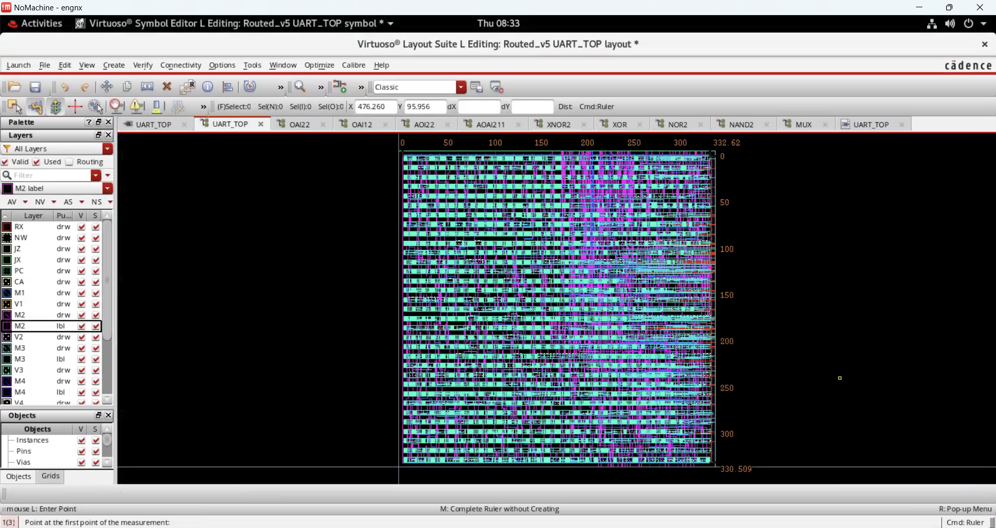996x528 pixels.
Task: Toggle the Used layers checkbox
Action: (37, 162)
